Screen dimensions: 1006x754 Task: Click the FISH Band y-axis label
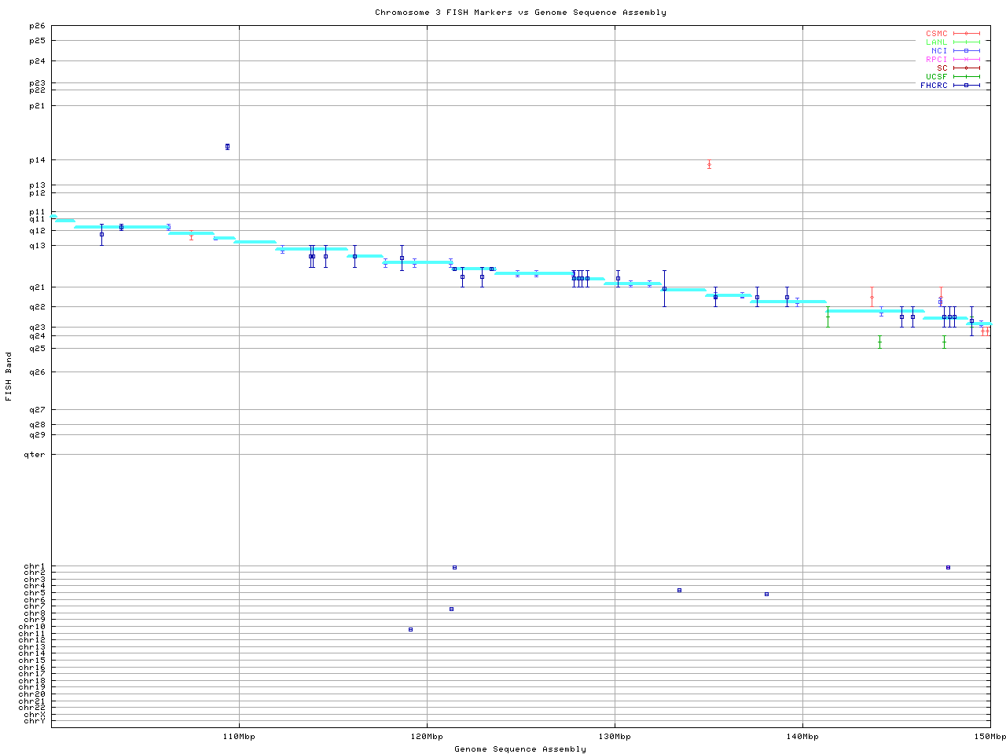pyautogui.click(x=9, y=376)
